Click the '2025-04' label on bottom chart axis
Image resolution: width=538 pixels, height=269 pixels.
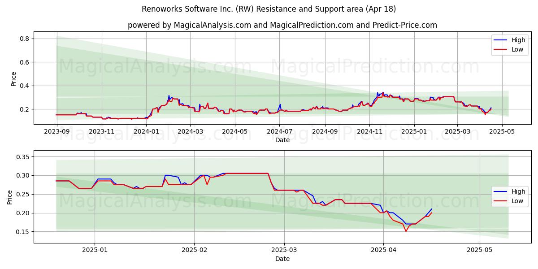pos(384,250)
